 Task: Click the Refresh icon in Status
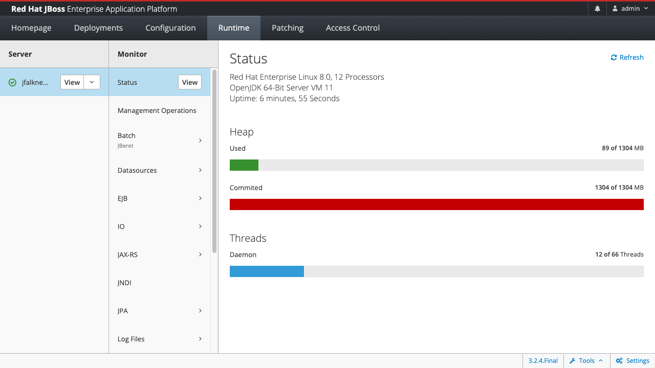coord(614,58)
